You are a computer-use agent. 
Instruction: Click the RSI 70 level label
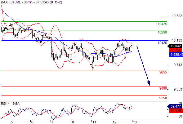tap(180, 103)
